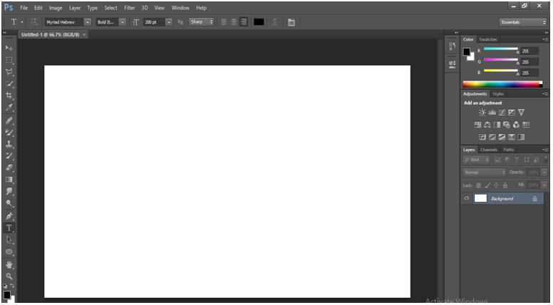Click the Color Balance adjustment icon
553x305 pixels.
click(x=487, y=125)
